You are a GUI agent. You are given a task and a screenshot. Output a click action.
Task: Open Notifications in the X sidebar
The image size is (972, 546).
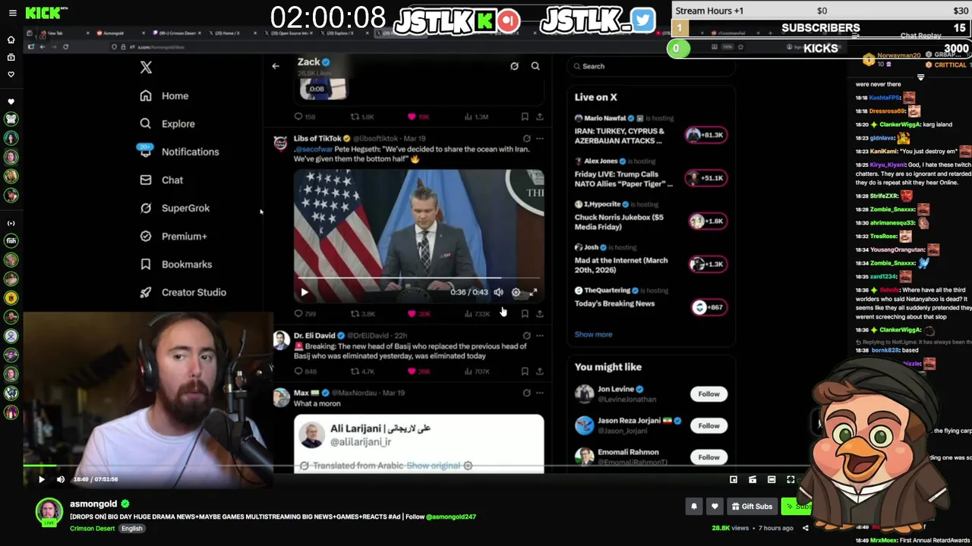tap(179, 152)
